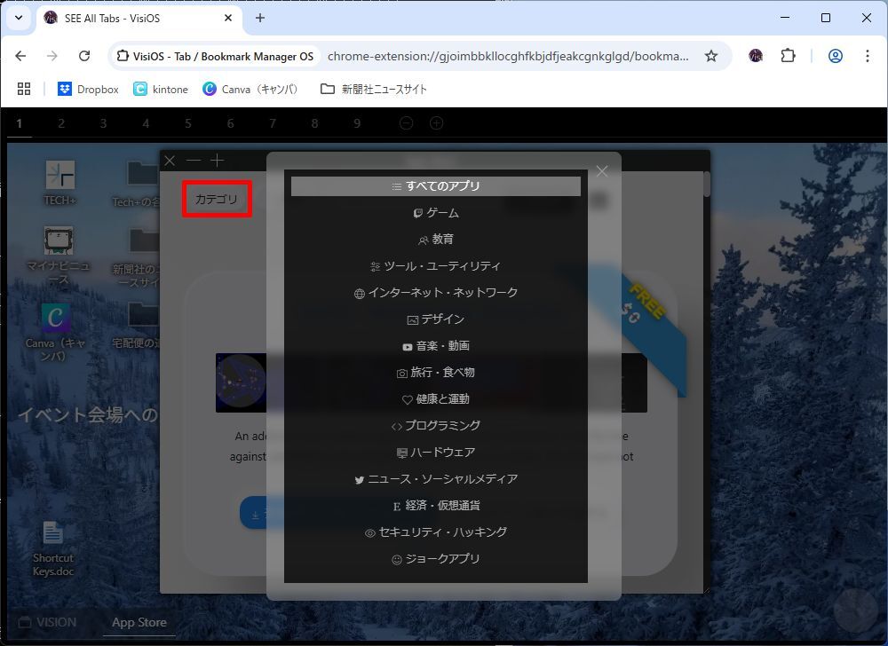Open the Chrome three-dot menu
888x646 pixels.
pyautogui.click(x=867, y=55)
